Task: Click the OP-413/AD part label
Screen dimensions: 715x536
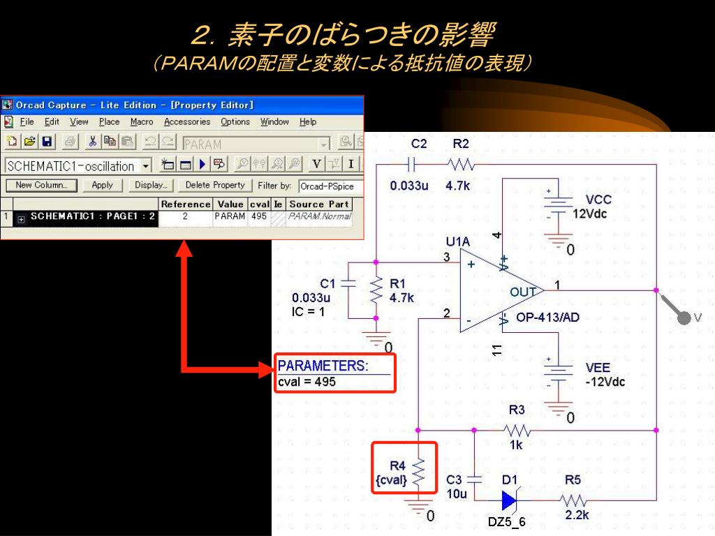Action: [x=547, y=318]
